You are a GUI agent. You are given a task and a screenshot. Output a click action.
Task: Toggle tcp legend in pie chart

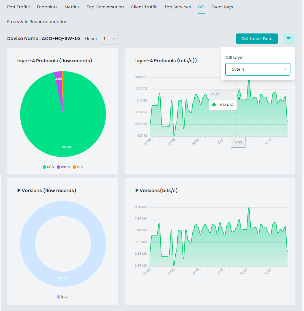[78, 167]
